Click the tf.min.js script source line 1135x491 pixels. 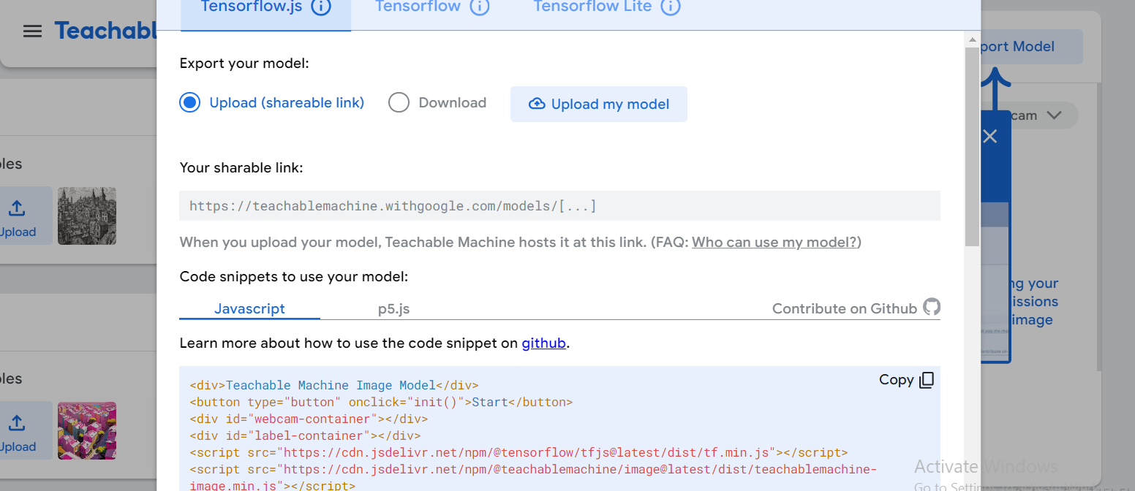point(519,452)
